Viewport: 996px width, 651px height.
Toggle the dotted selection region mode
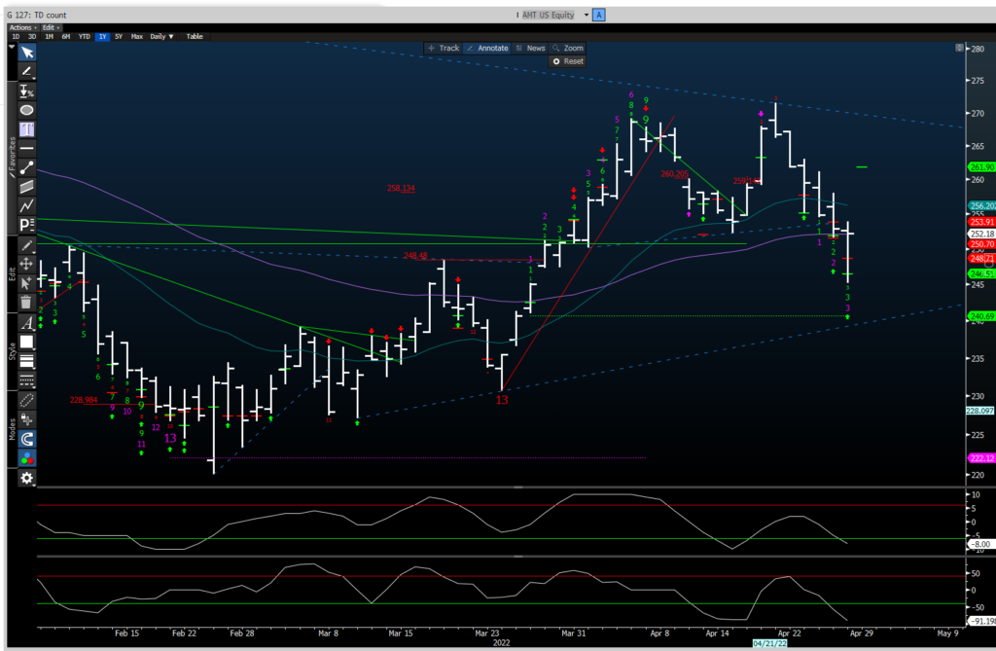[26, 401]
